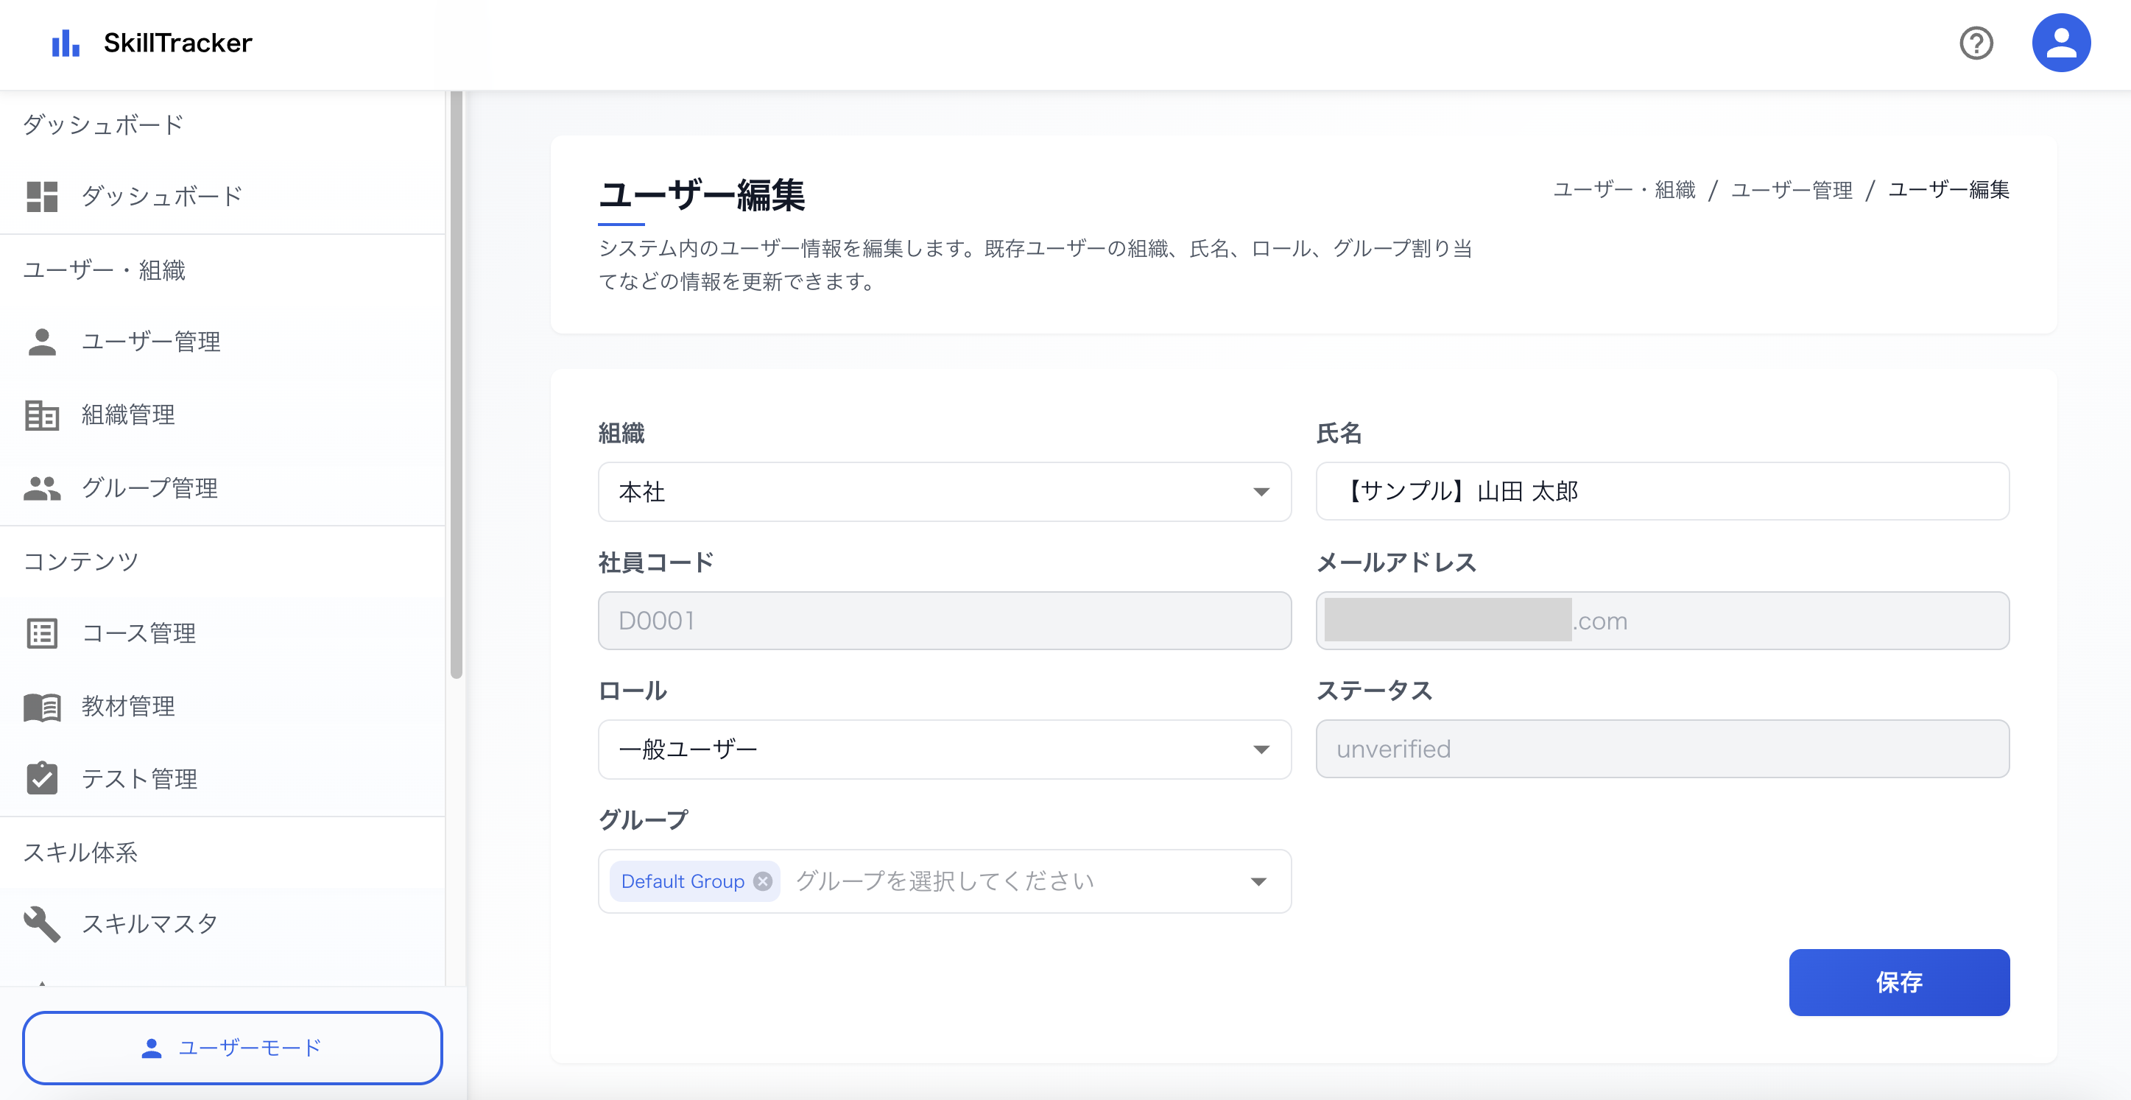Select the スキルマスタ wrench icon
The height and width of the screenshot is (1100, 2131).
pos(42,924)
